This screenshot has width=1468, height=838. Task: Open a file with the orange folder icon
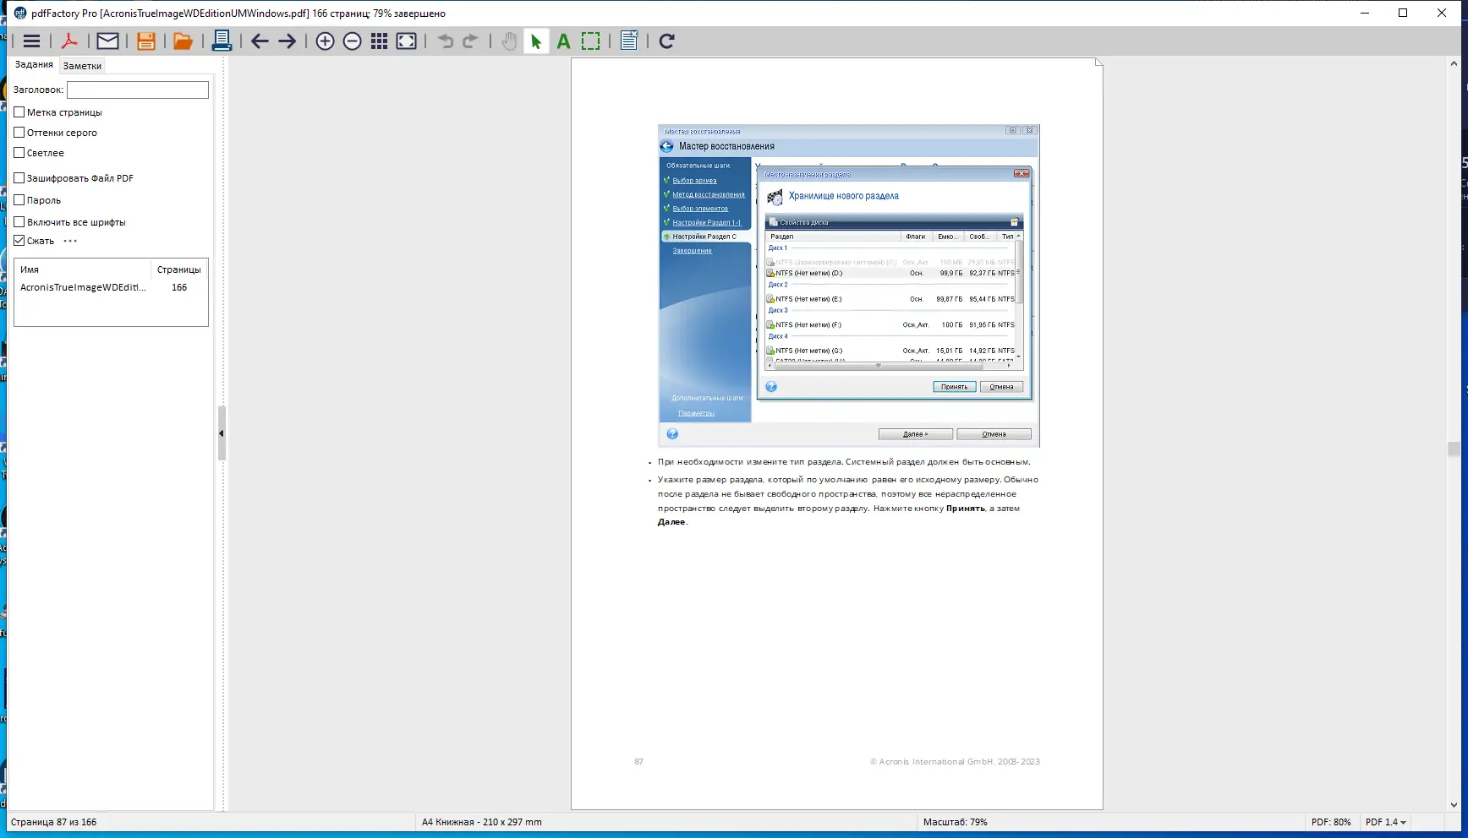pos(183,41)
